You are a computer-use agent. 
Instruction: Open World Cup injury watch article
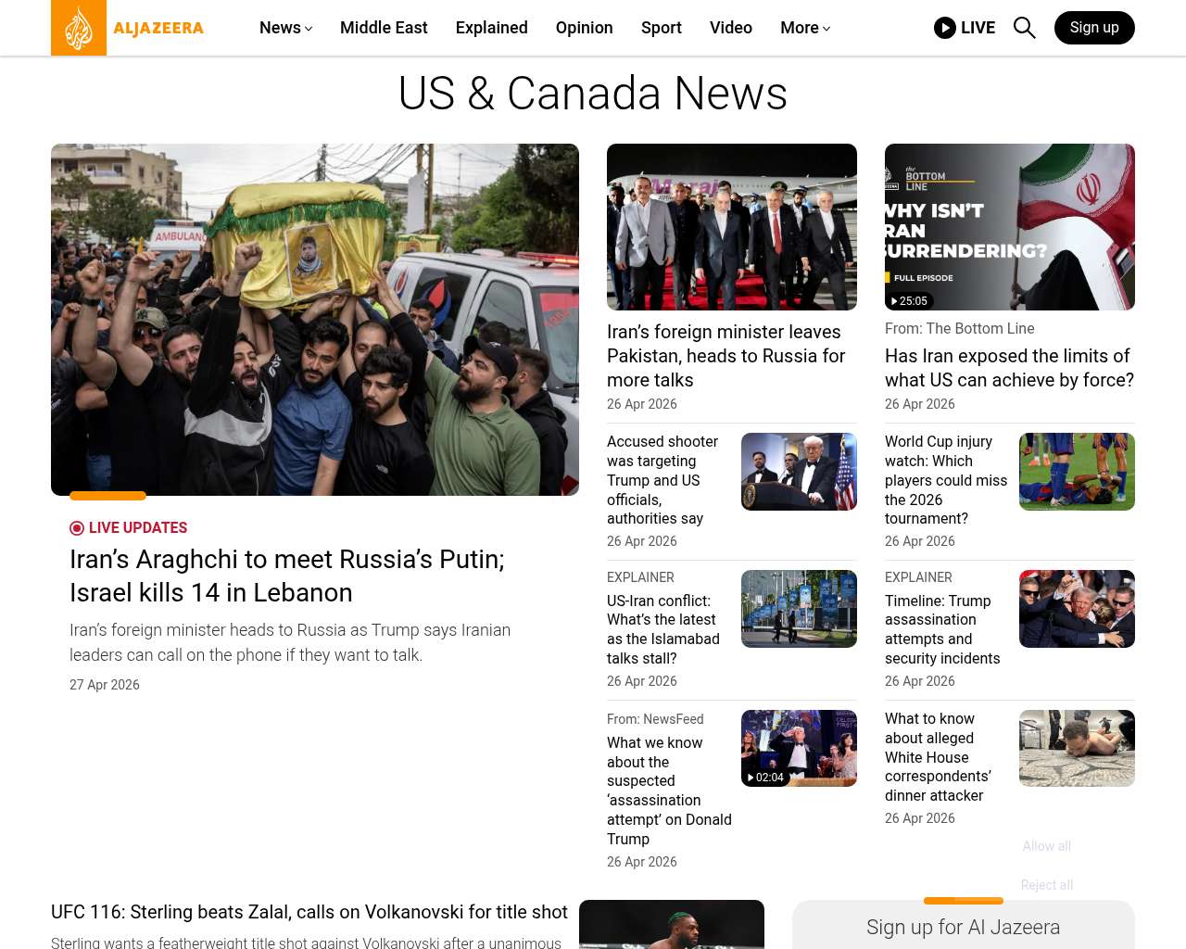(x=945, y=480)
